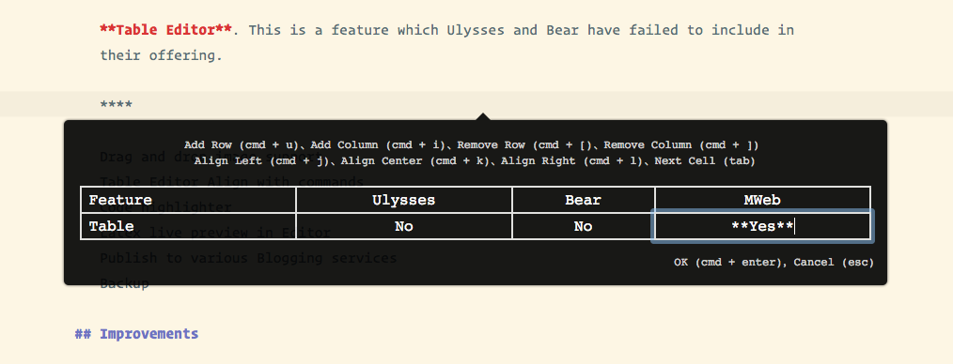Viewport: 953px width, 364px height.
Task: Click the No cell under Ulysses
Action: click(403, 226)
